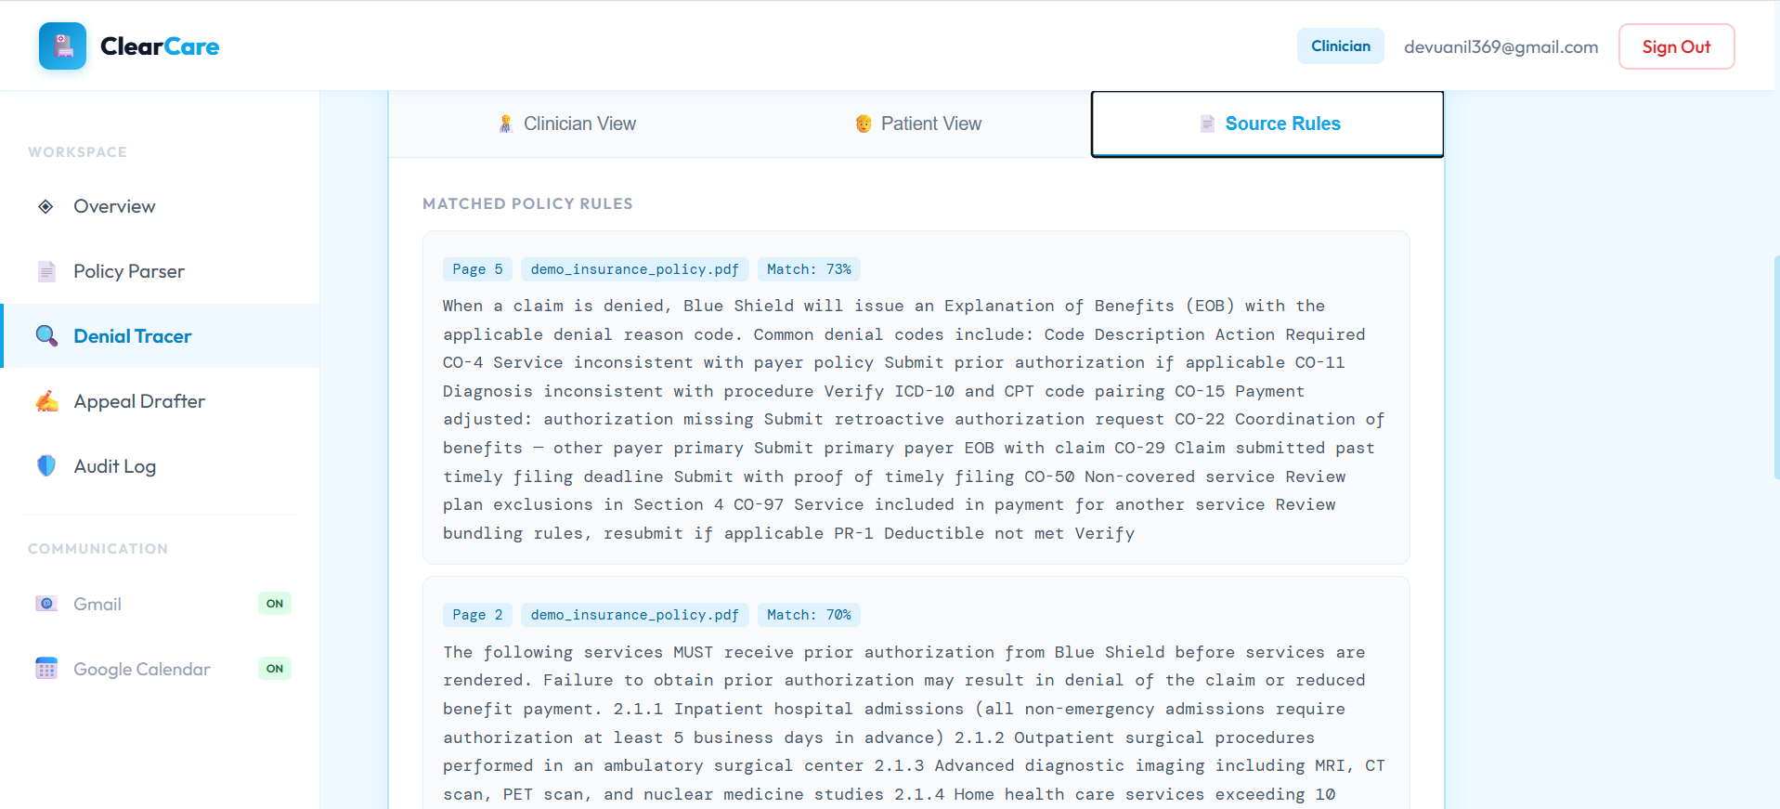This screenshot has height=809, width=1780.
Task: Click the Page 5 tag
Action: click(x=477, y=269)
